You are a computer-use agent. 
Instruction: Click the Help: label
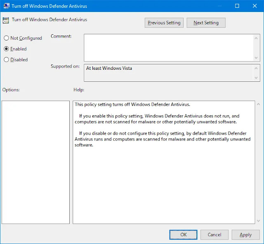pyautogui.click(x=79, y=90)
